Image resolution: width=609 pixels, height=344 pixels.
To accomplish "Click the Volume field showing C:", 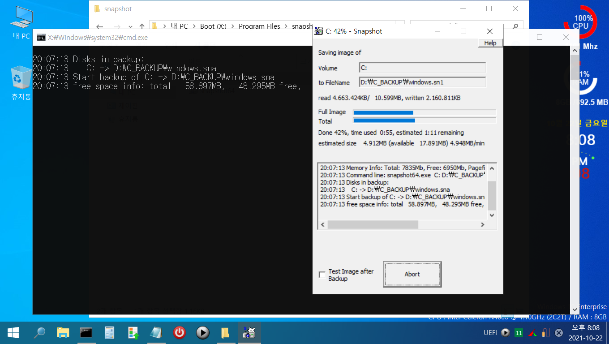I will click(422, 68).
